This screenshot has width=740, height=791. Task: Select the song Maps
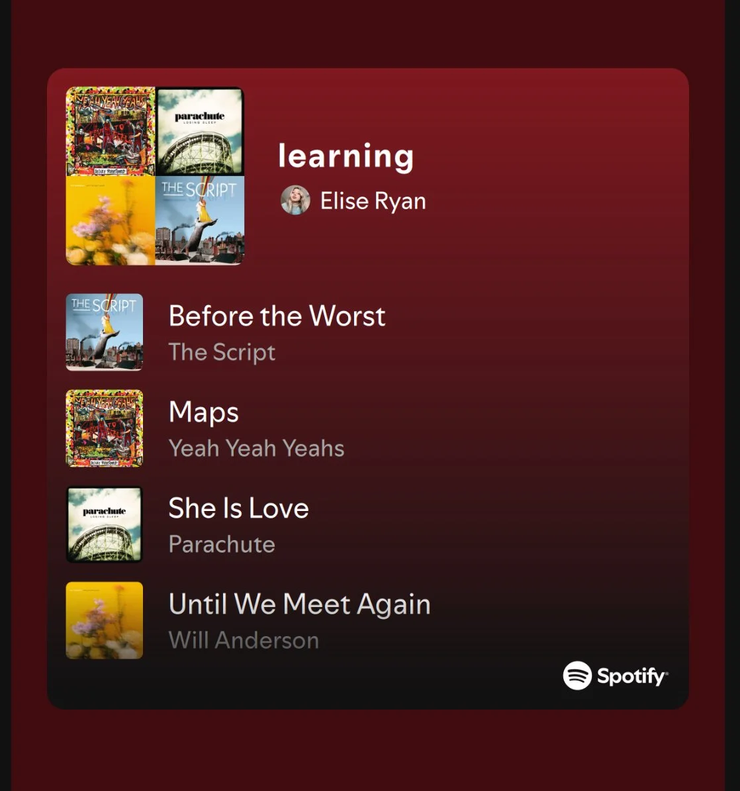203,412
